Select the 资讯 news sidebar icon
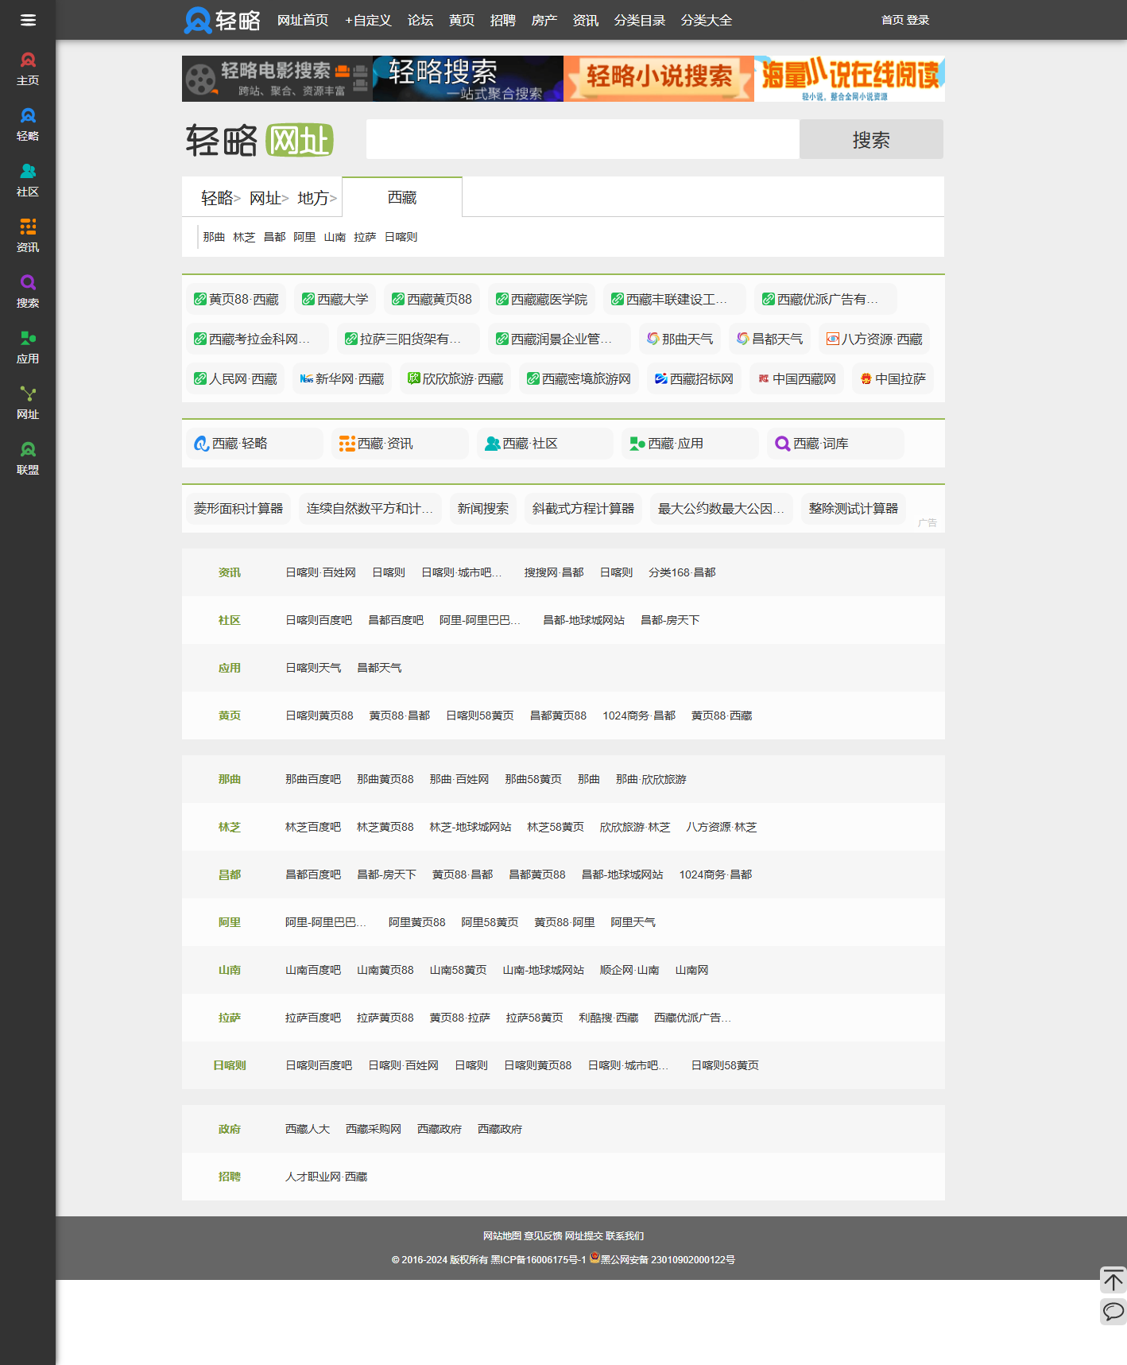 click(28, 235)
